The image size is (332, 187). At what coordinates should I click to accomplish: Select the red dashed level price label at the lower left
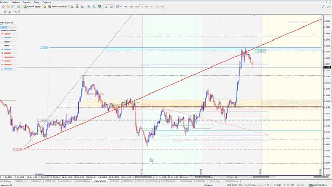click(x=18, y=149)
